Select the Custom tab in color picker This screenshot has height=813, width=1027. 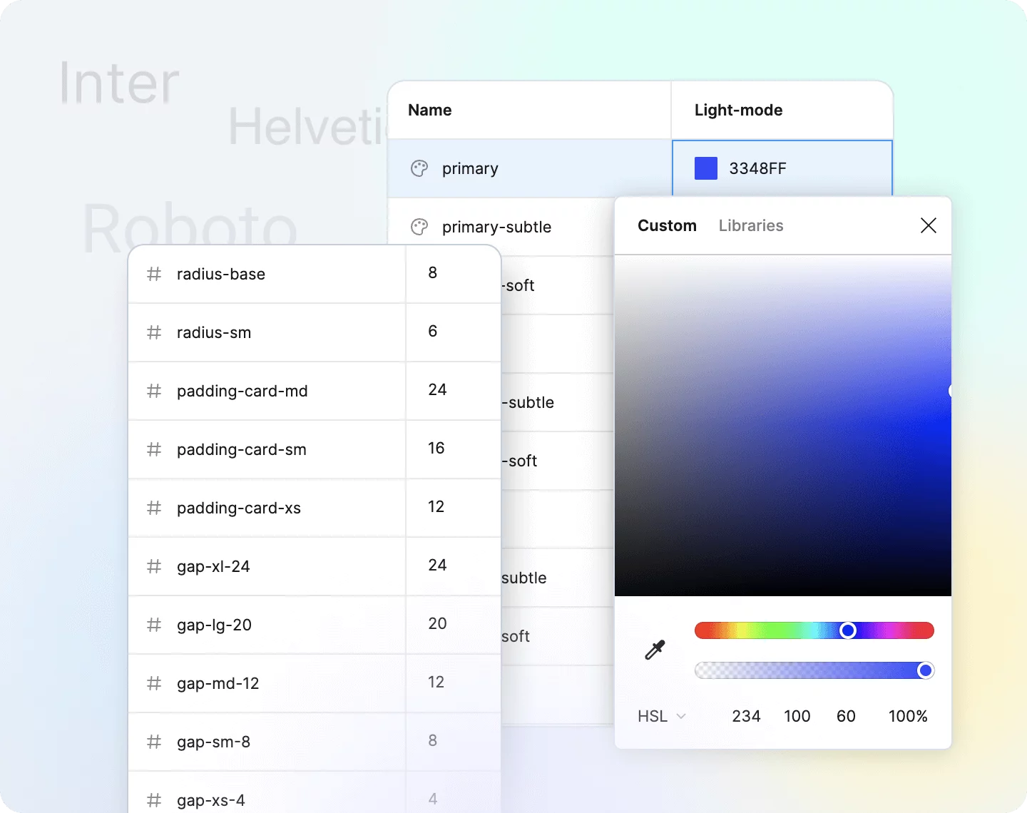tap(667, 226)
